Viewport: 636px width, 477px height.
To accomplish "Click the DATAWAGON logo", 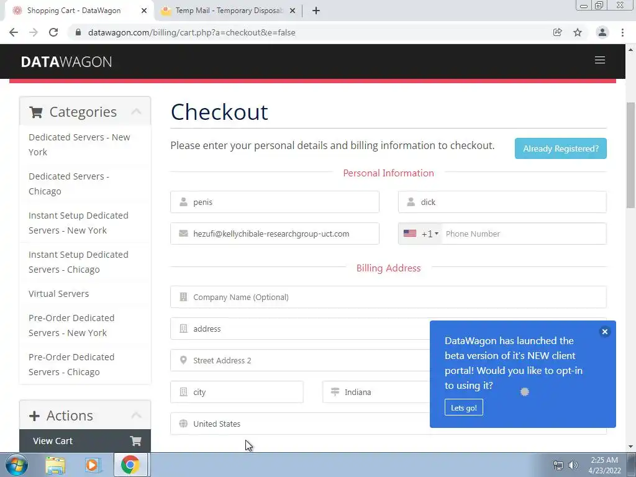I will click(x=66, y=61).
